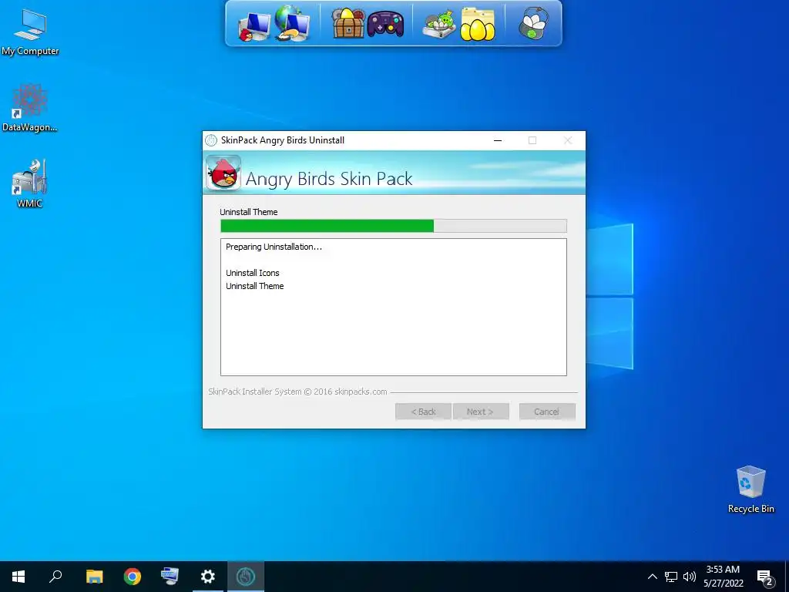Open File Explorer from the taskbar

point(94,577)
